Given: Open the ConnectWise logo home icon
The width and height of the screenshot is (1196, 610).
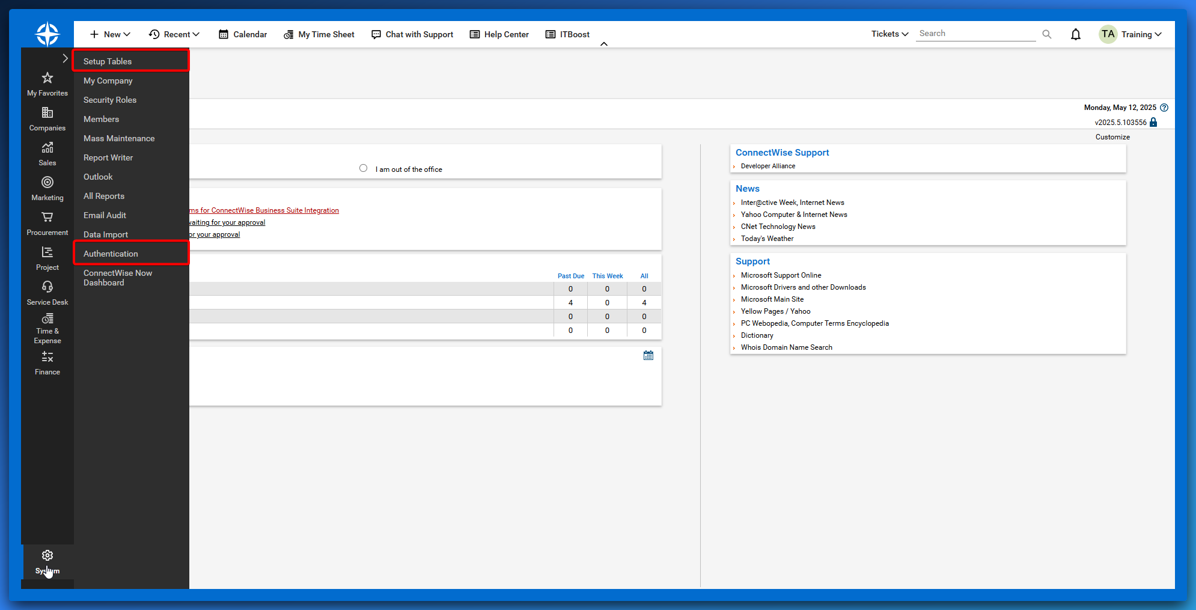Looking at the screenshot, I should coord(47,34).
